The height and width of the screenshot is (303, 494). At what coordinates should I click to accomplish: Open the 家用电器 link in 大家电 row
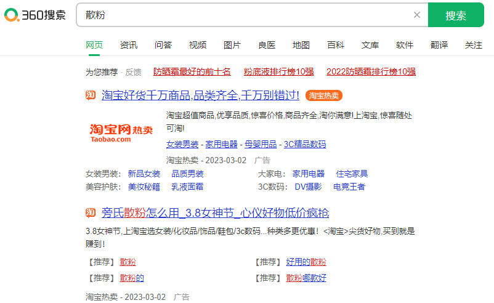pos(309,174)
